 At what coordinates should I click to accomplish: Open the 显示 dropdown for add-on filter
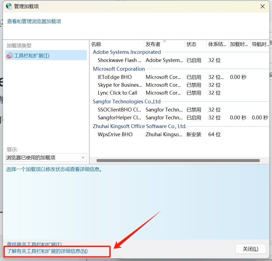click(46, 157)
